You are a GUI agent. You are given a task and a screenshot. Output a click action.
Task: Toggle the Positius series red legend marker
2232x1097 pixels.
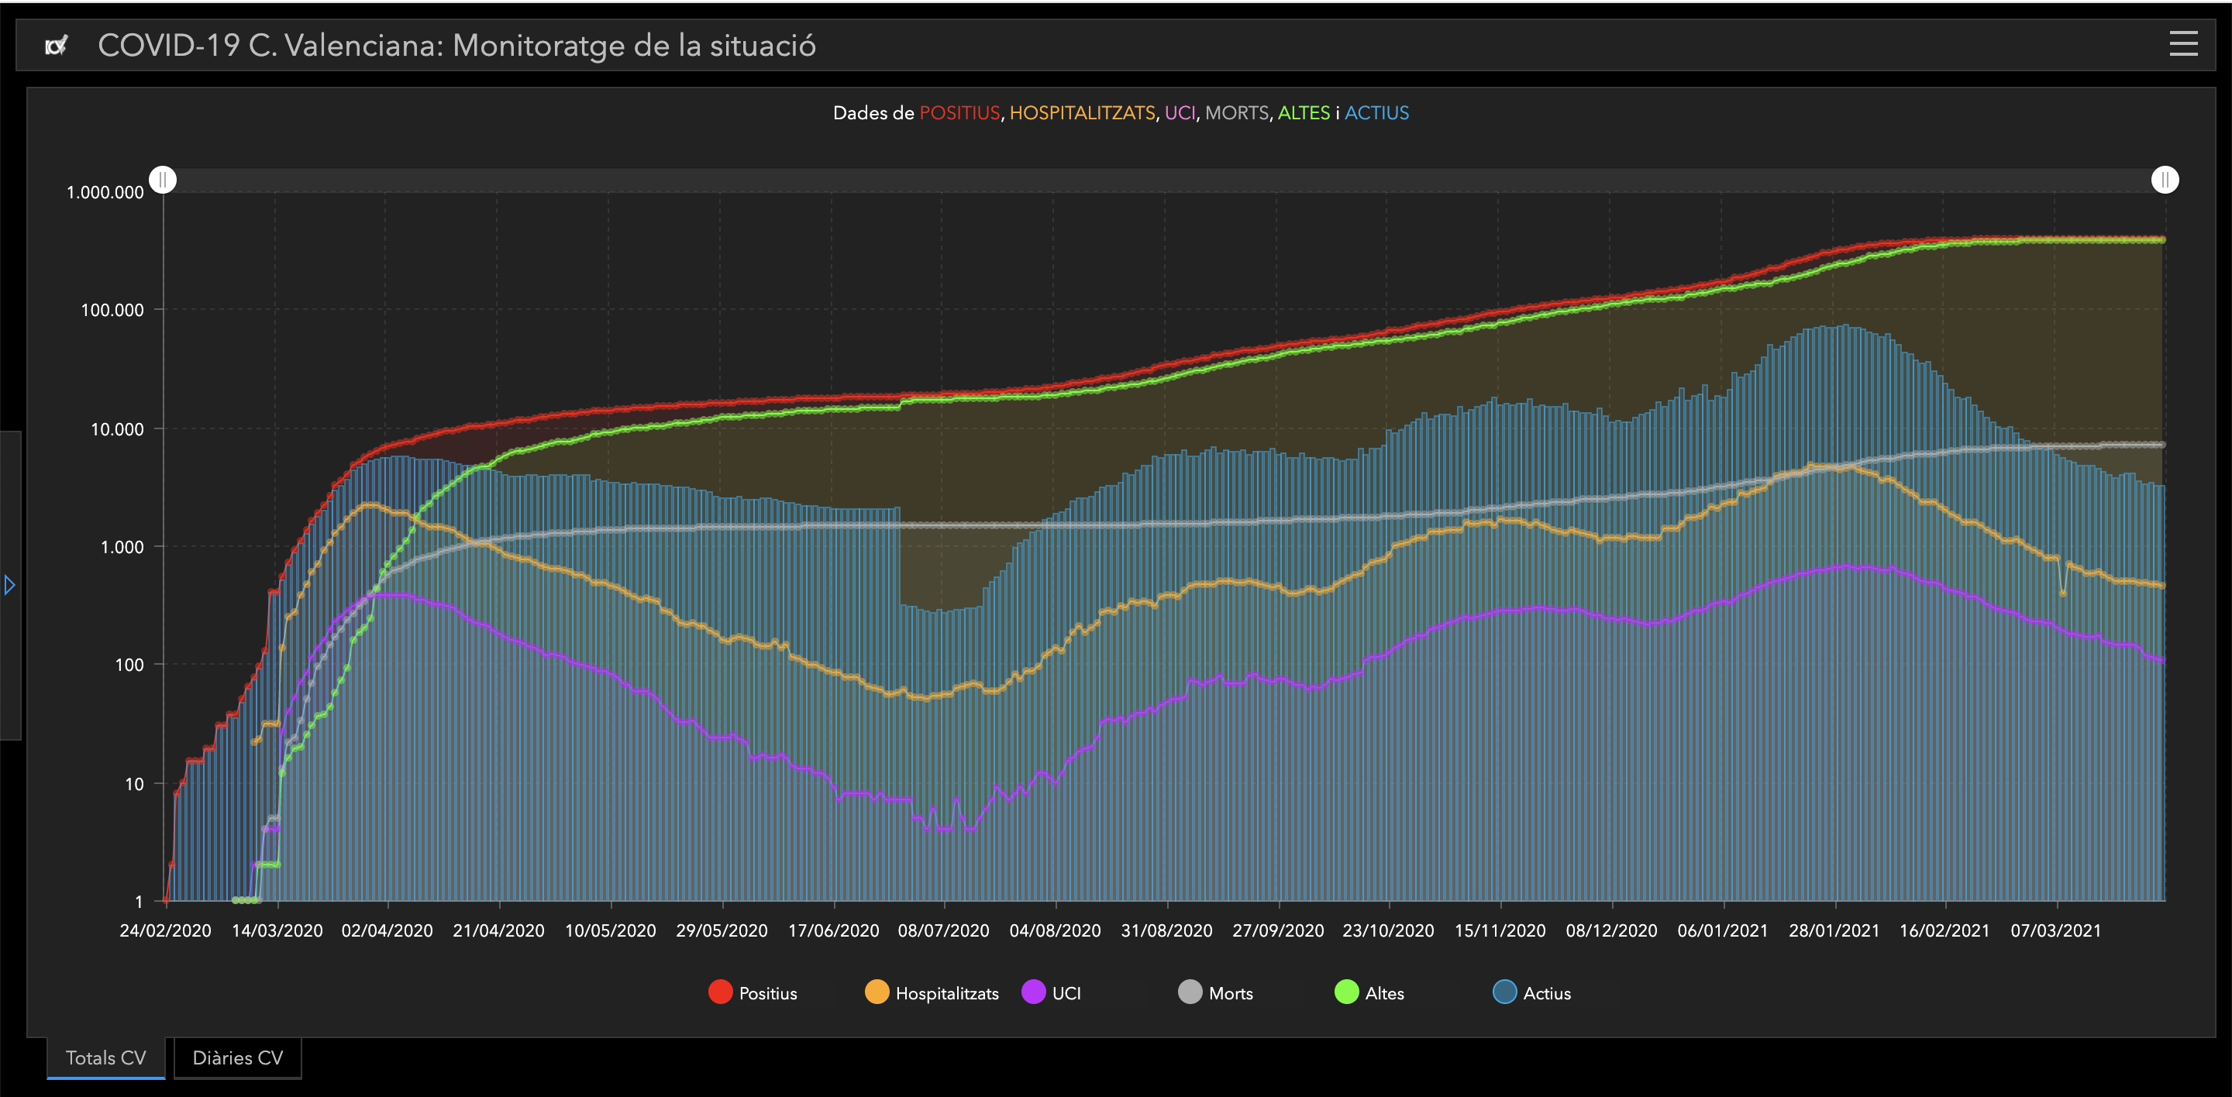720,992
